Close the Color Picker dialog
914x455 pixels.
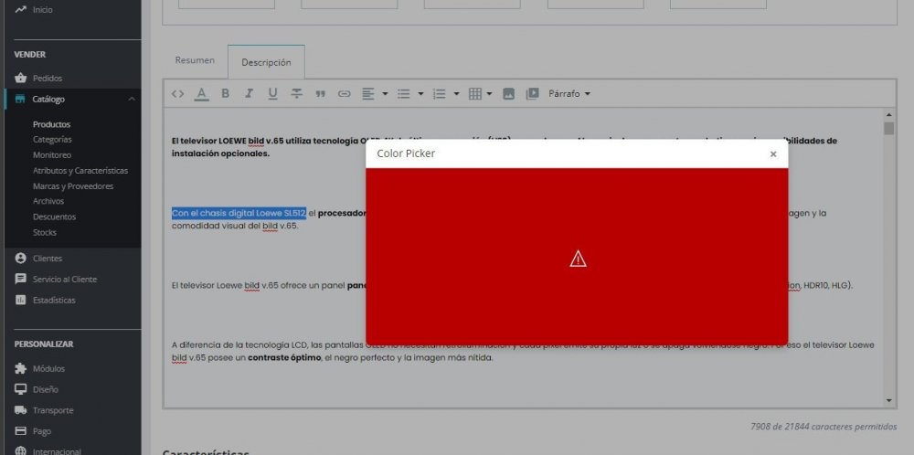tap(773, 153)
